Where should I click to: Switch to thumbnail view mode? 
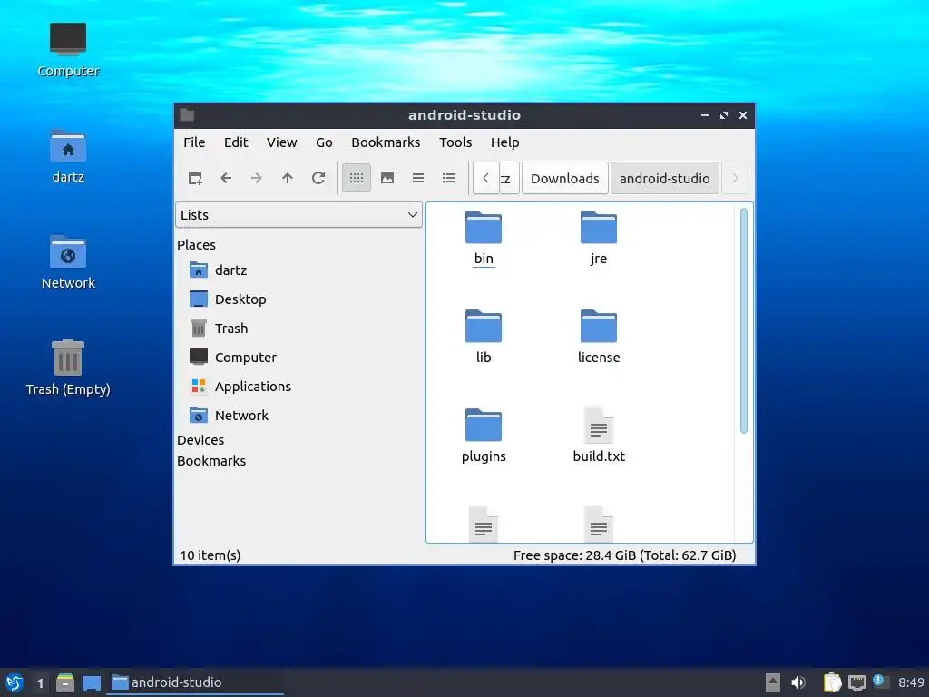tap(387, 178)
